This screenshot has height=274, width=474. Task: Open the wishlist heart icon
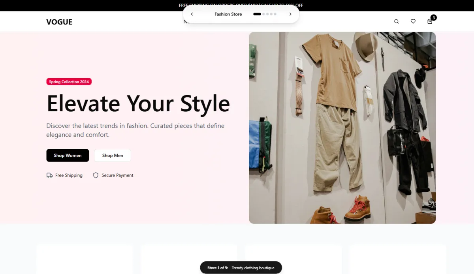point(413,22)
